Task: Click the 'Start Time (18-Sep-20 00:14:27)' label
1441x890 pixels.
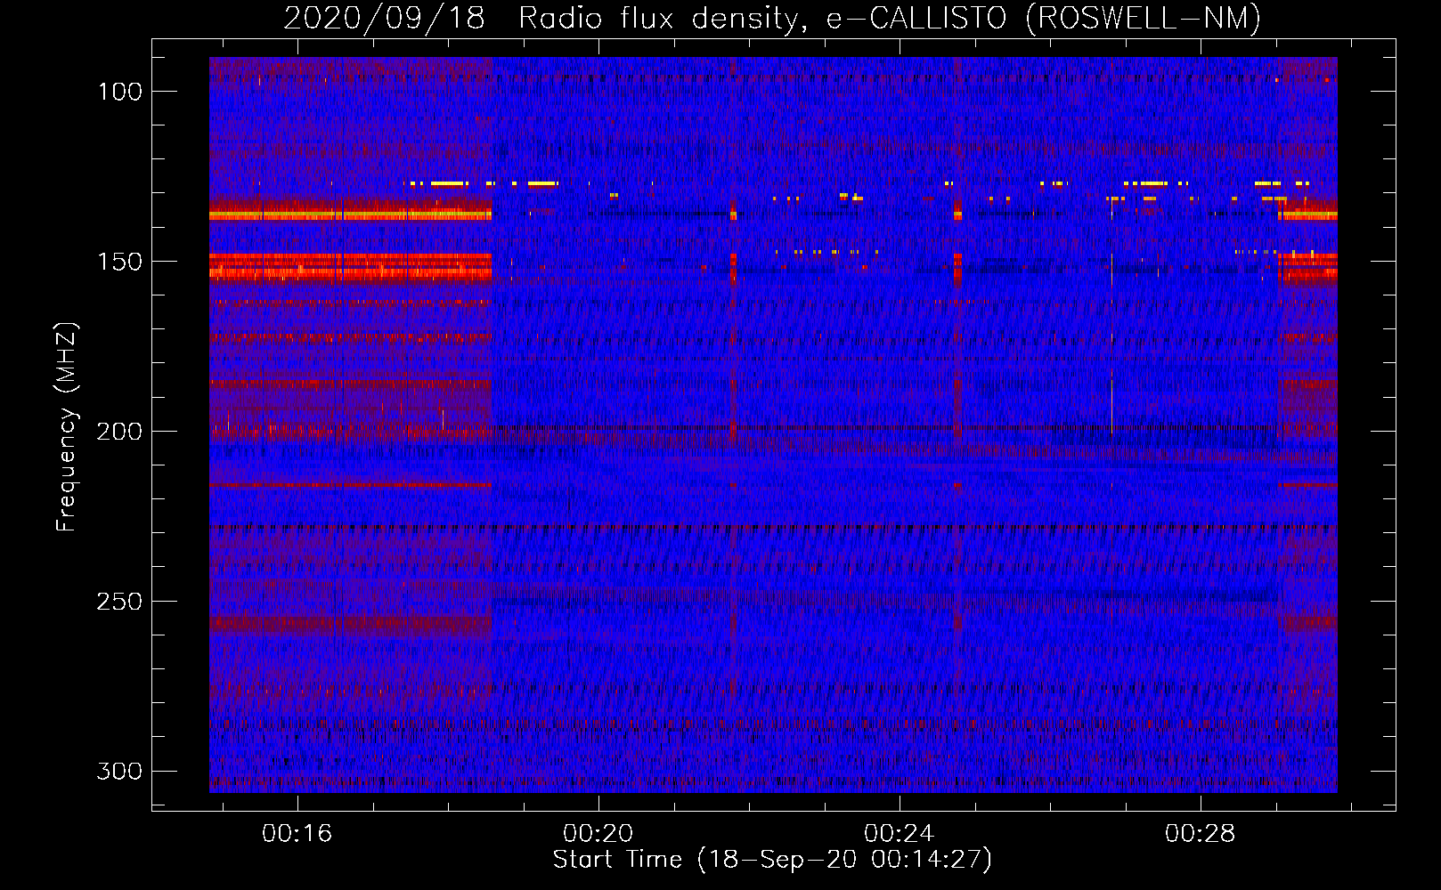Action: 772,860
